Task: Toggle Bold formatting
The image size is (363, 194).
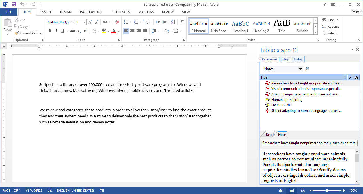Action: coord(50,31)
